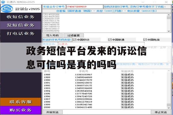The height and width of the screenshot is (115, 173).
Task: Click scroll-up arrow of send status table
Action: [x=169, y=71]
